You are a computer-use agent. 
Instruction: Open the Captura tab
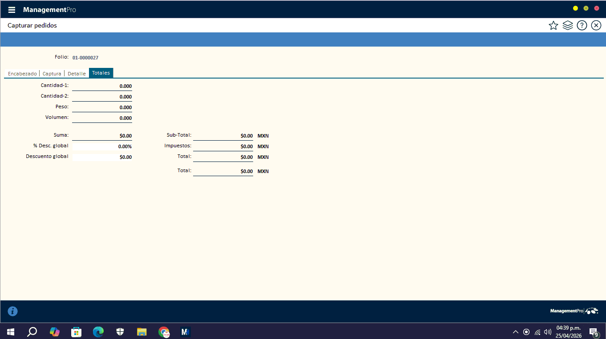[x=52, y=74]
